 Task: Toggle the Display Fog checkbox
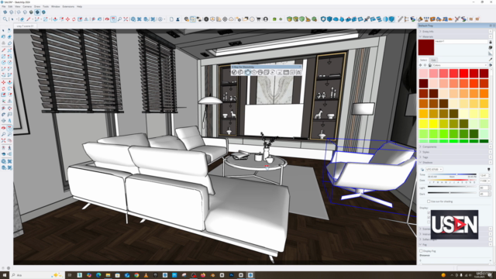pos(421,251)
